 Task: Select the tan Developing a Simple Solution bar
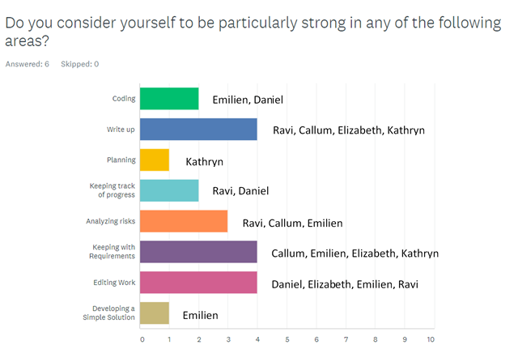click(155, 313)
